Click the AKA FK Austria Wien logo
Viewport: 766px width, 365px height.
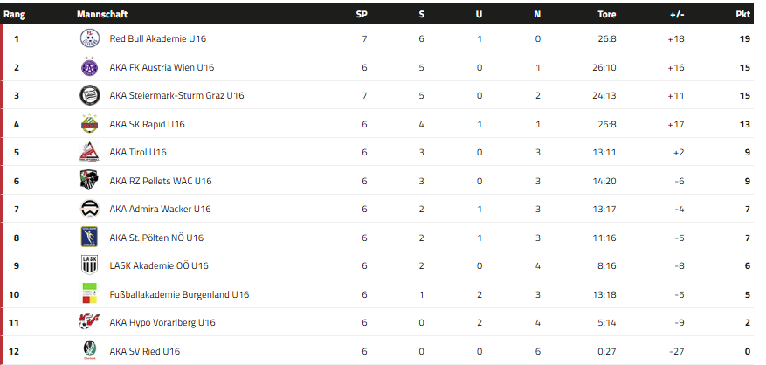pyautogui.click(x=89, y=67)
